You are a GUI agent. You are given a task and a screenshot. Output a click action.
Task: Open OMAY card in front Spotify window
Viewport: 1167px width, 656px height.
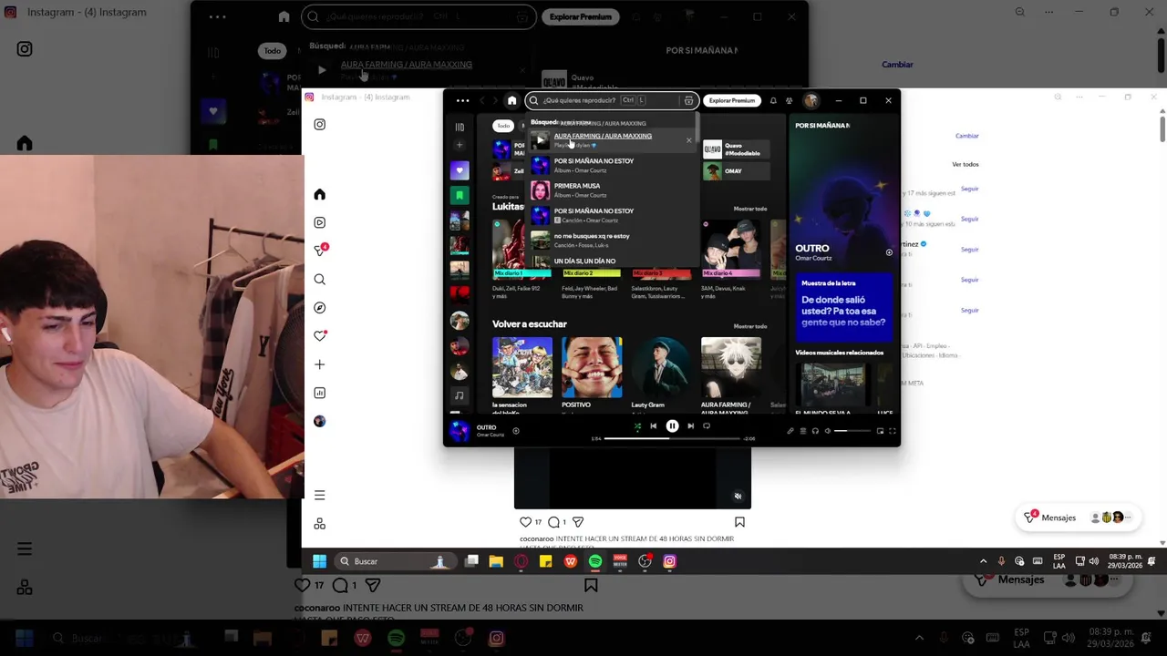coord(736,170)
